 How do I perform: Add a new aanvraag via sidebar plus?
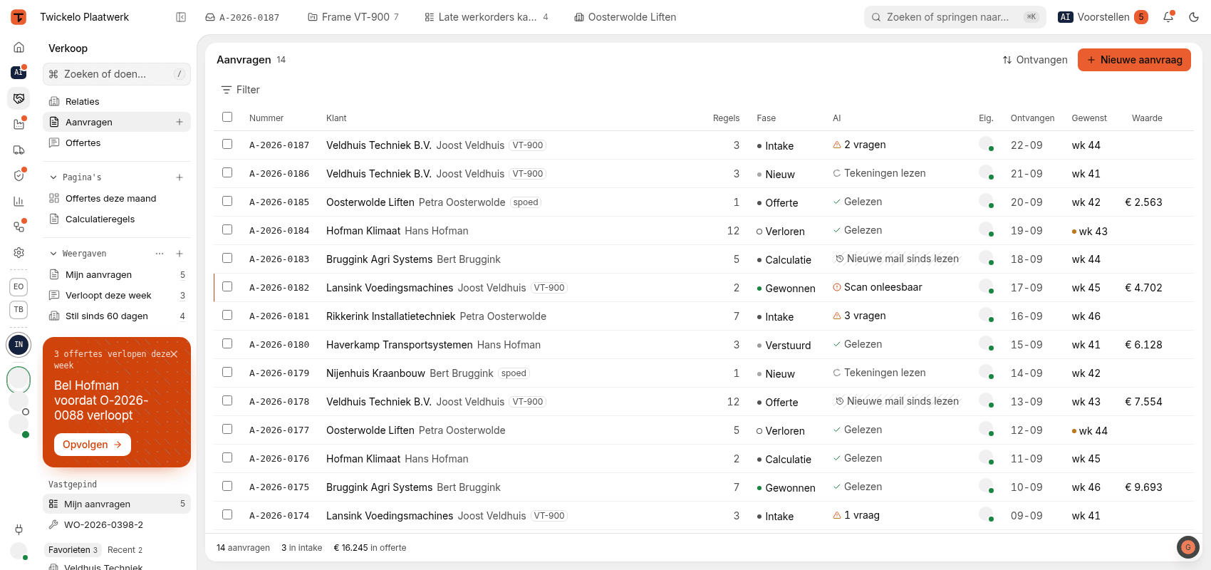(x=180, y=123)
